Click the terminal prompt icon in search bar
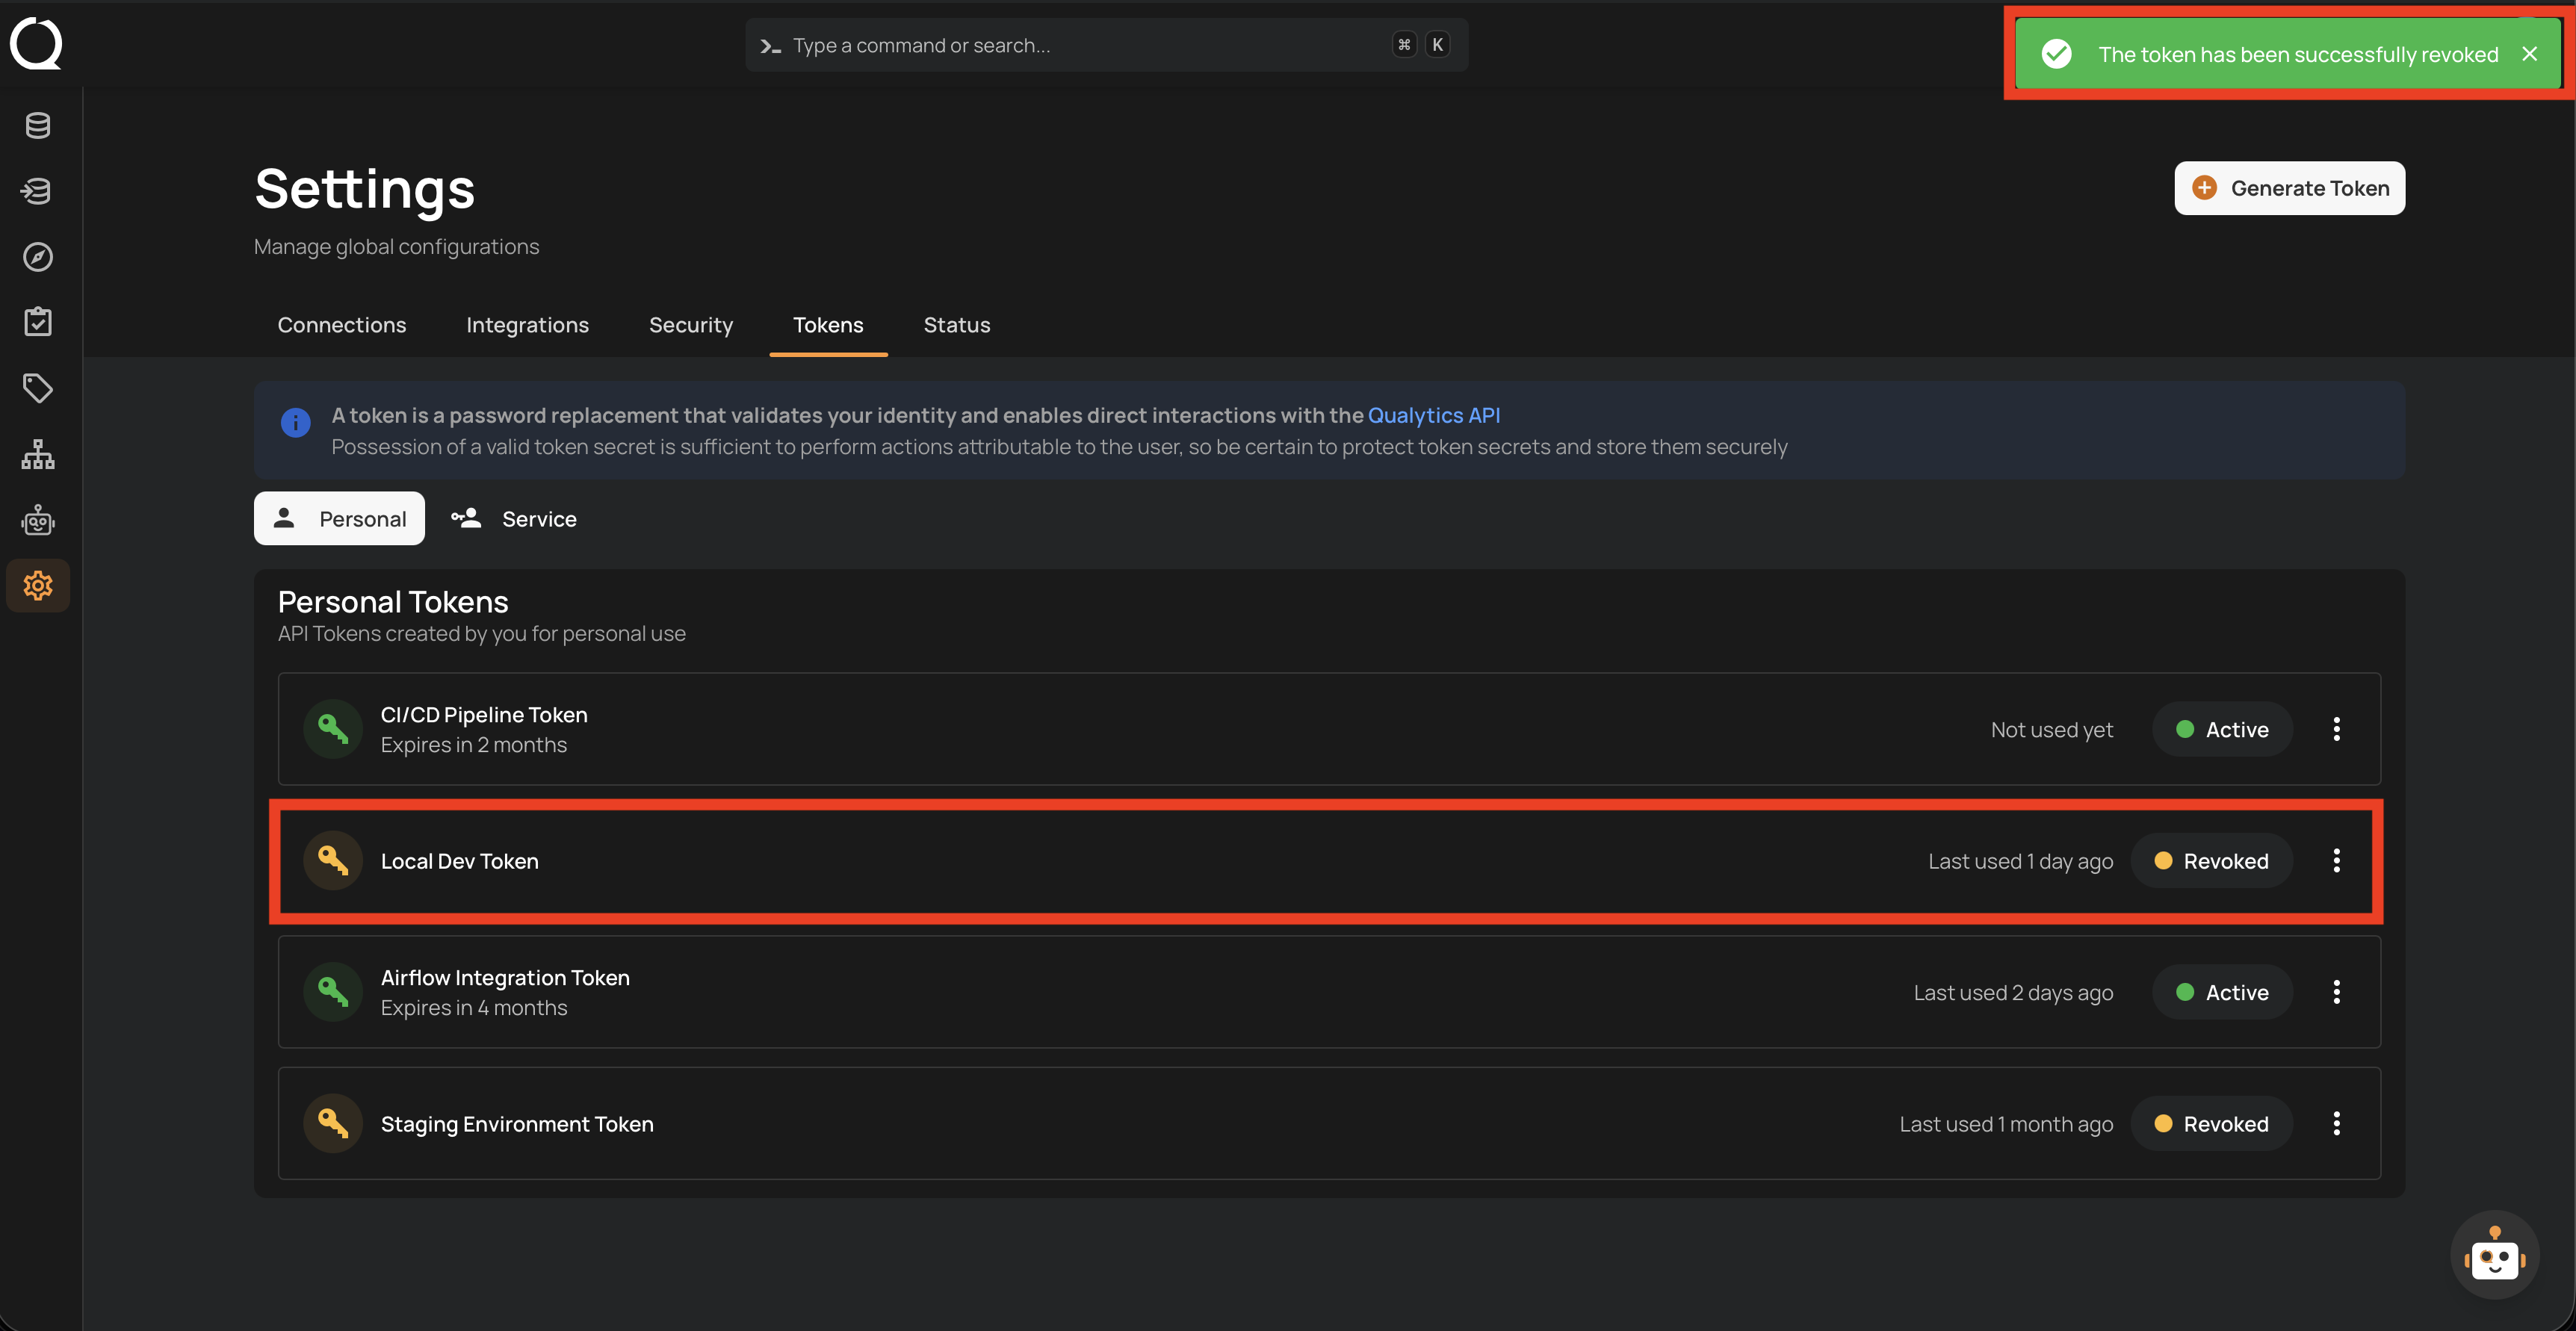 tap(770, 46)
